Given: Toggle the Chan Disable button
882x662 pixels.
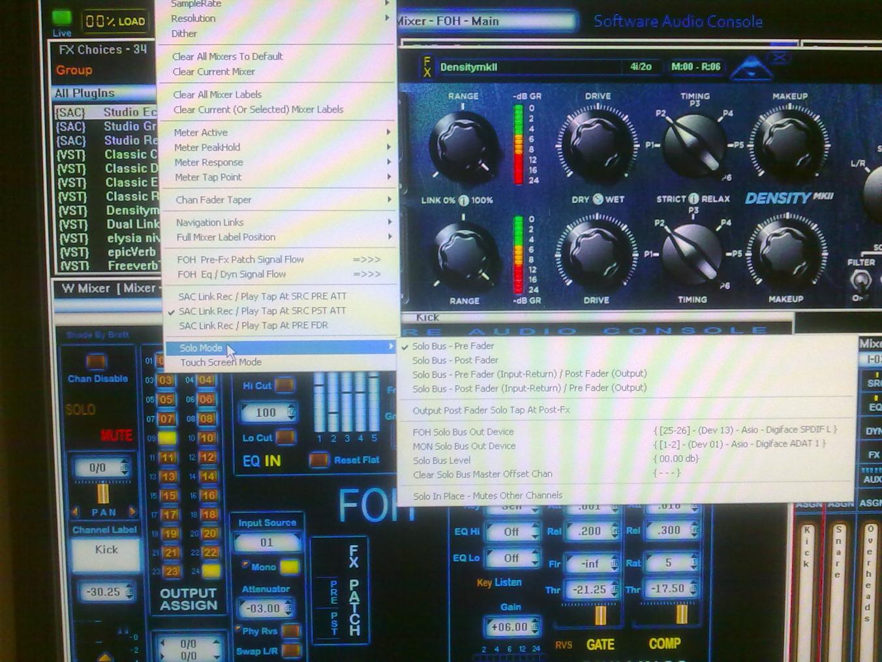Looking at the screenshot, I should [96, 361].
